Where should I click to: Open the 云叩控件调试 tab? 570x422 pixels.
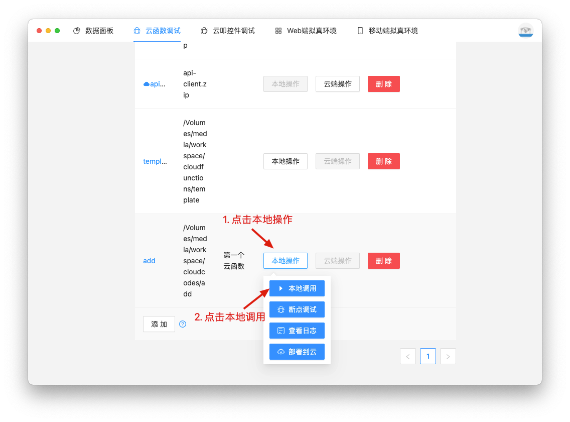click(x=227, y=31)
